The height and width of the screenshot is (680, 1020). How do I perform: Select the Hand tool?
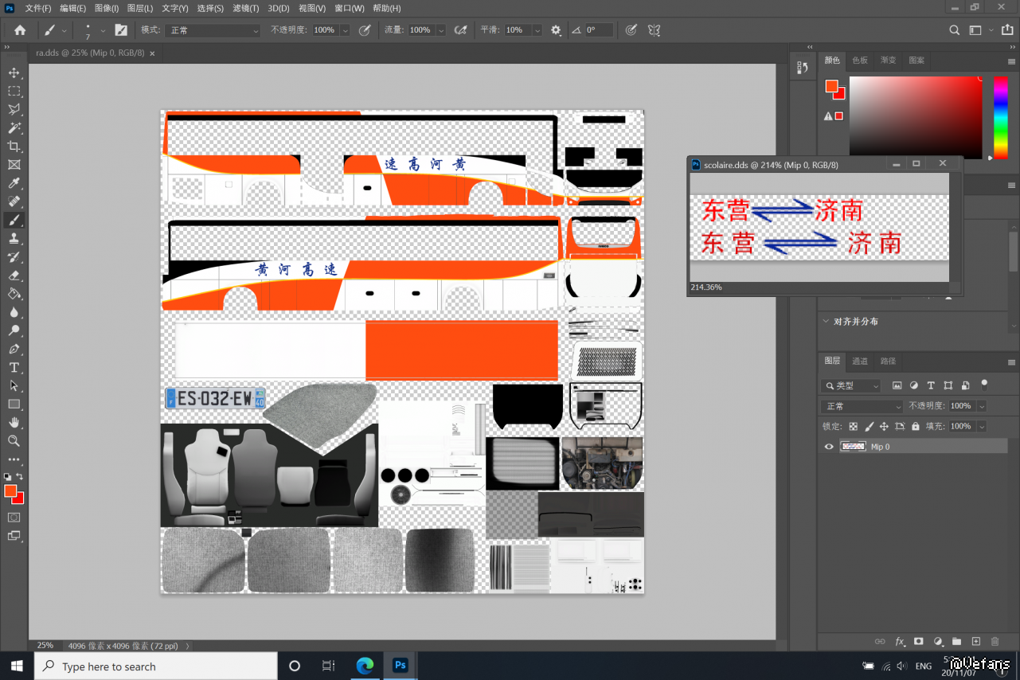pyautogui.click(x=14, y=422)
